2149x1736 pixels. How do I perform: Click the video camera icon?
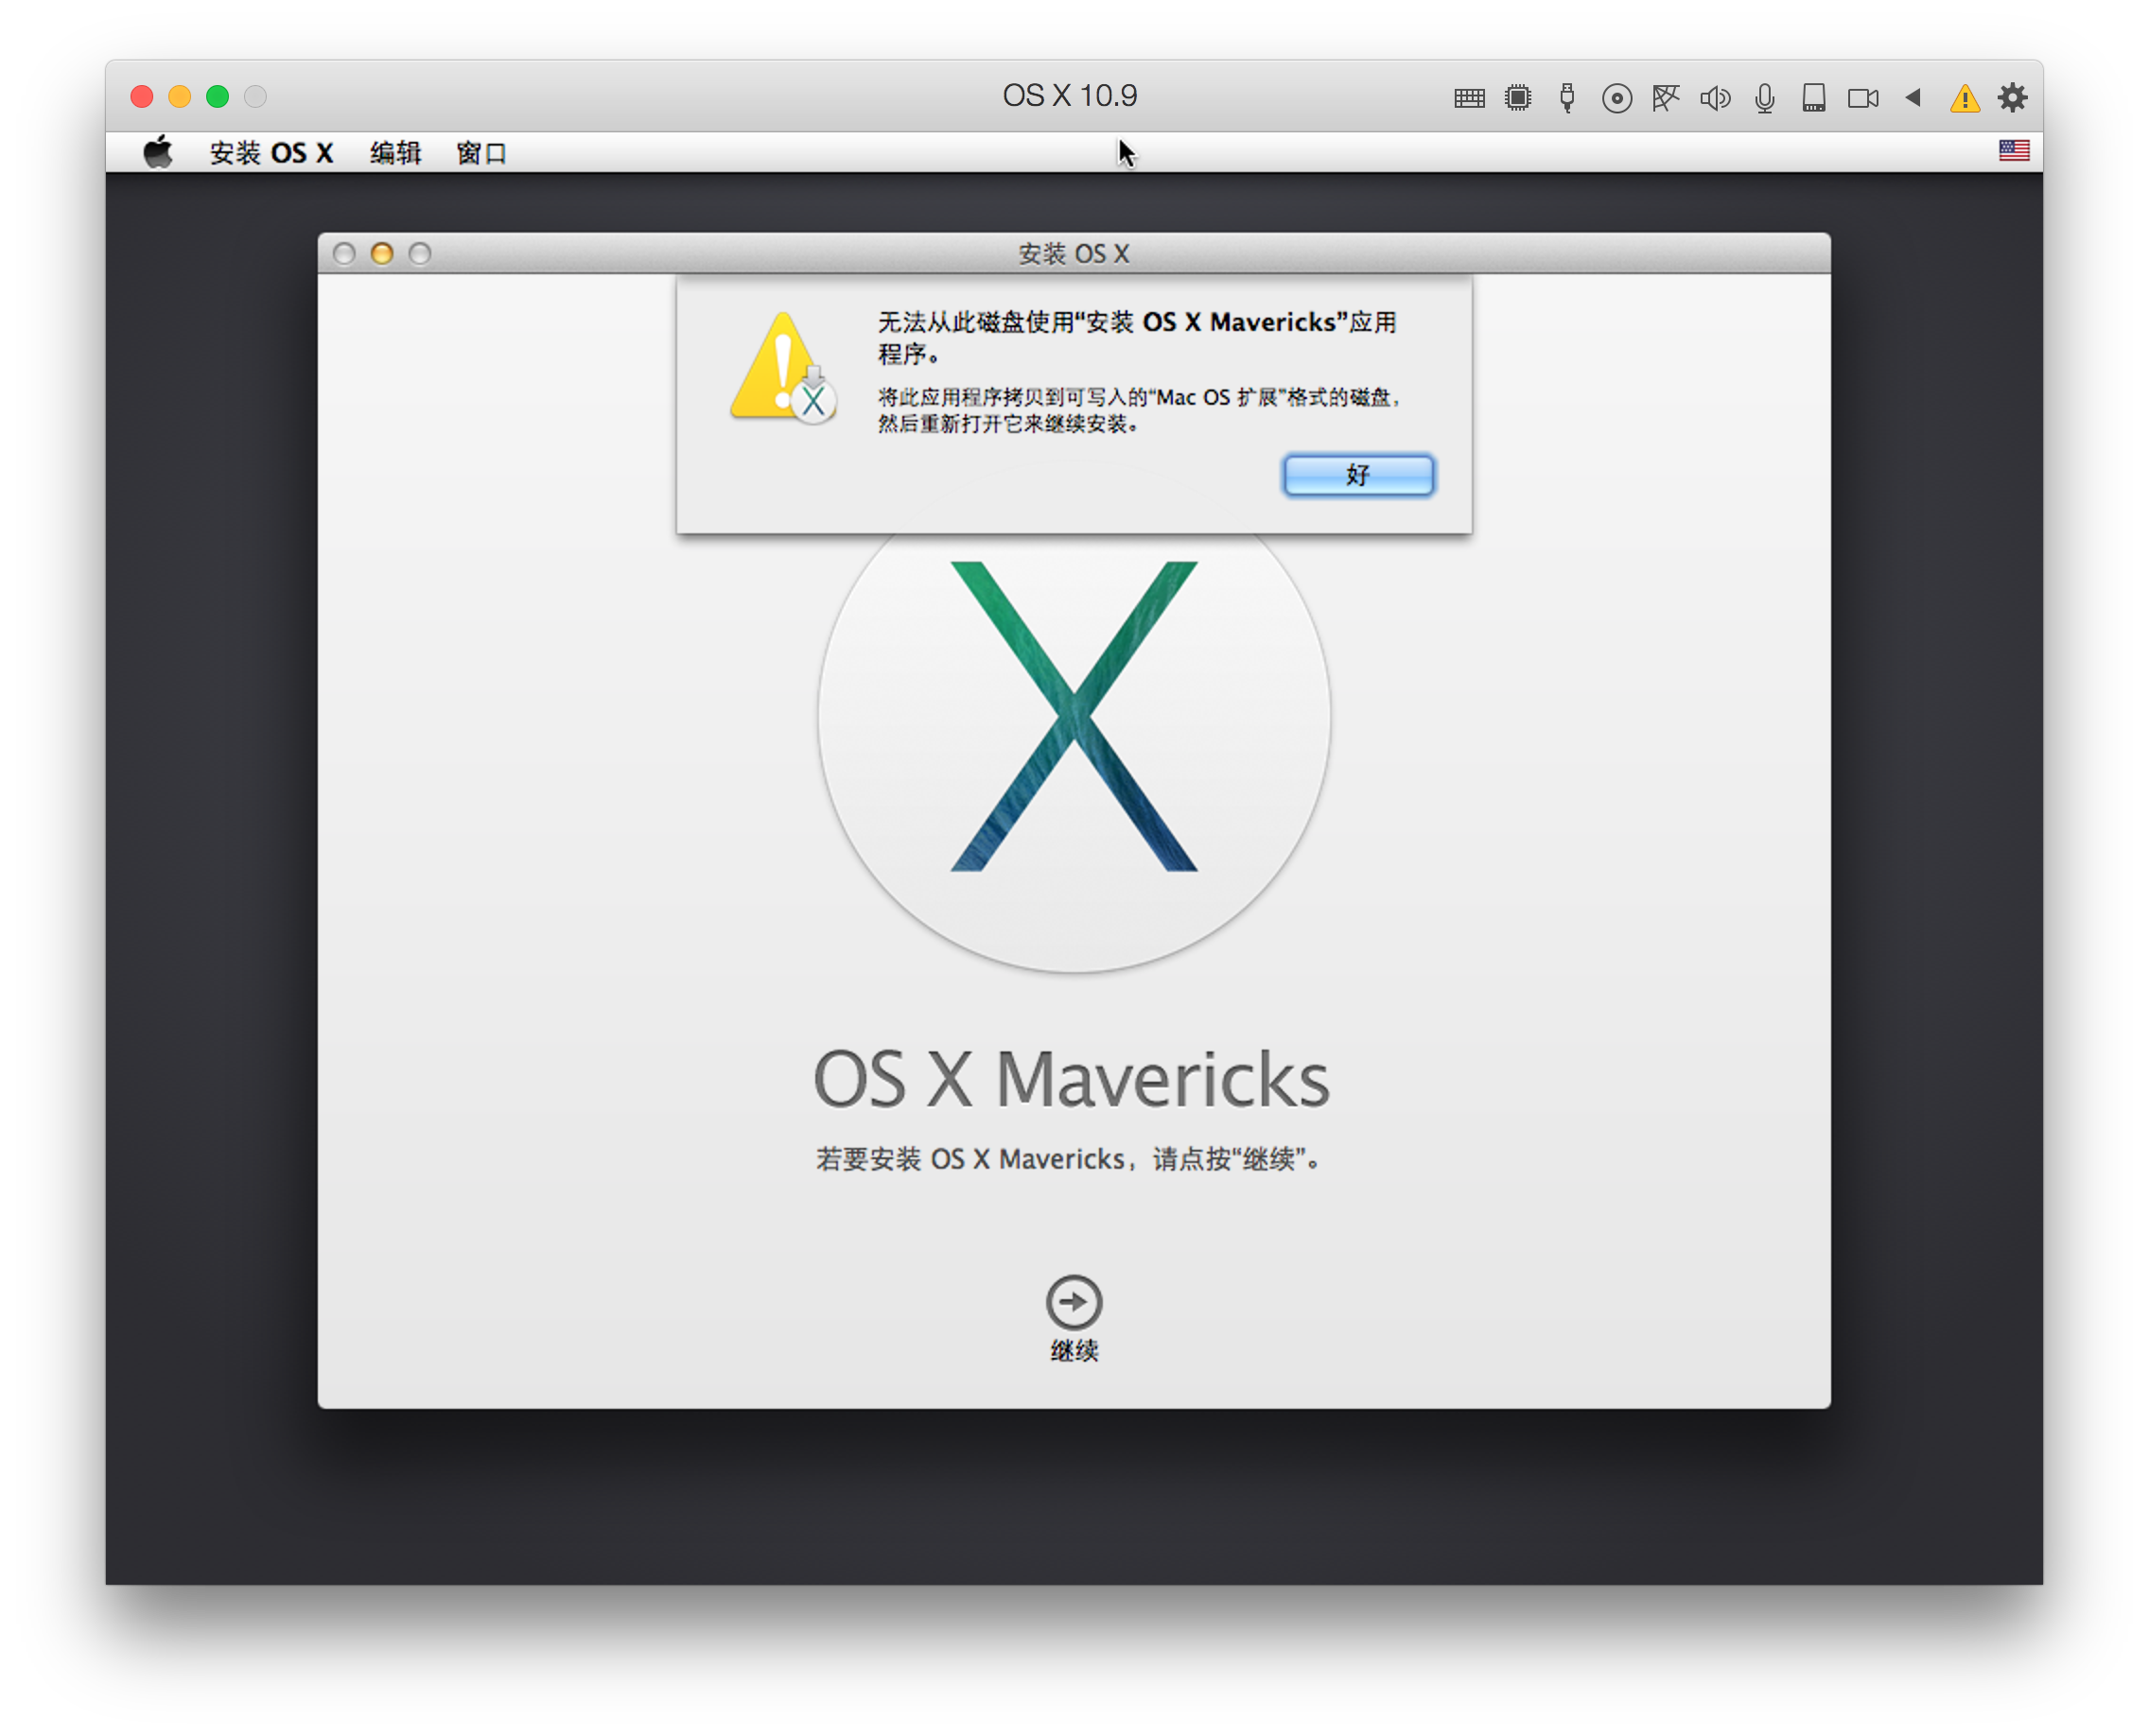[x=1862, y=98]
